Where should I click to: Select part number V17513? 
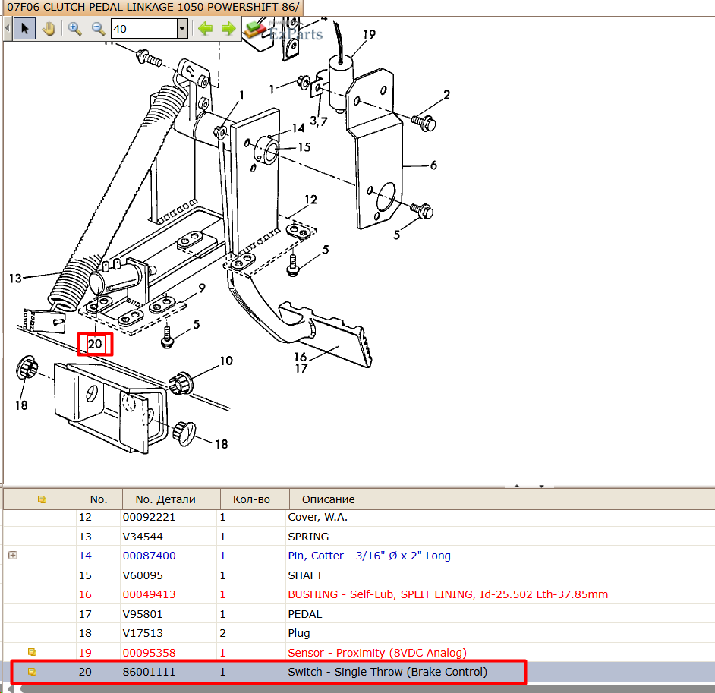point(142,633)
